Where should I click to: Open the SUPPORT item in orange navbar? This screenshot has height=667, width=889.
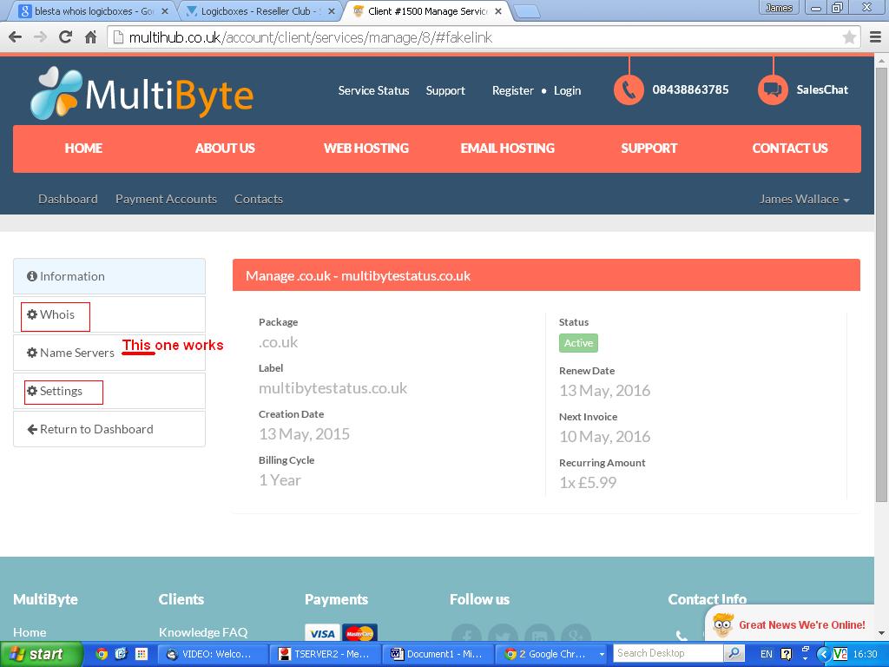click(x=649, y=148)
